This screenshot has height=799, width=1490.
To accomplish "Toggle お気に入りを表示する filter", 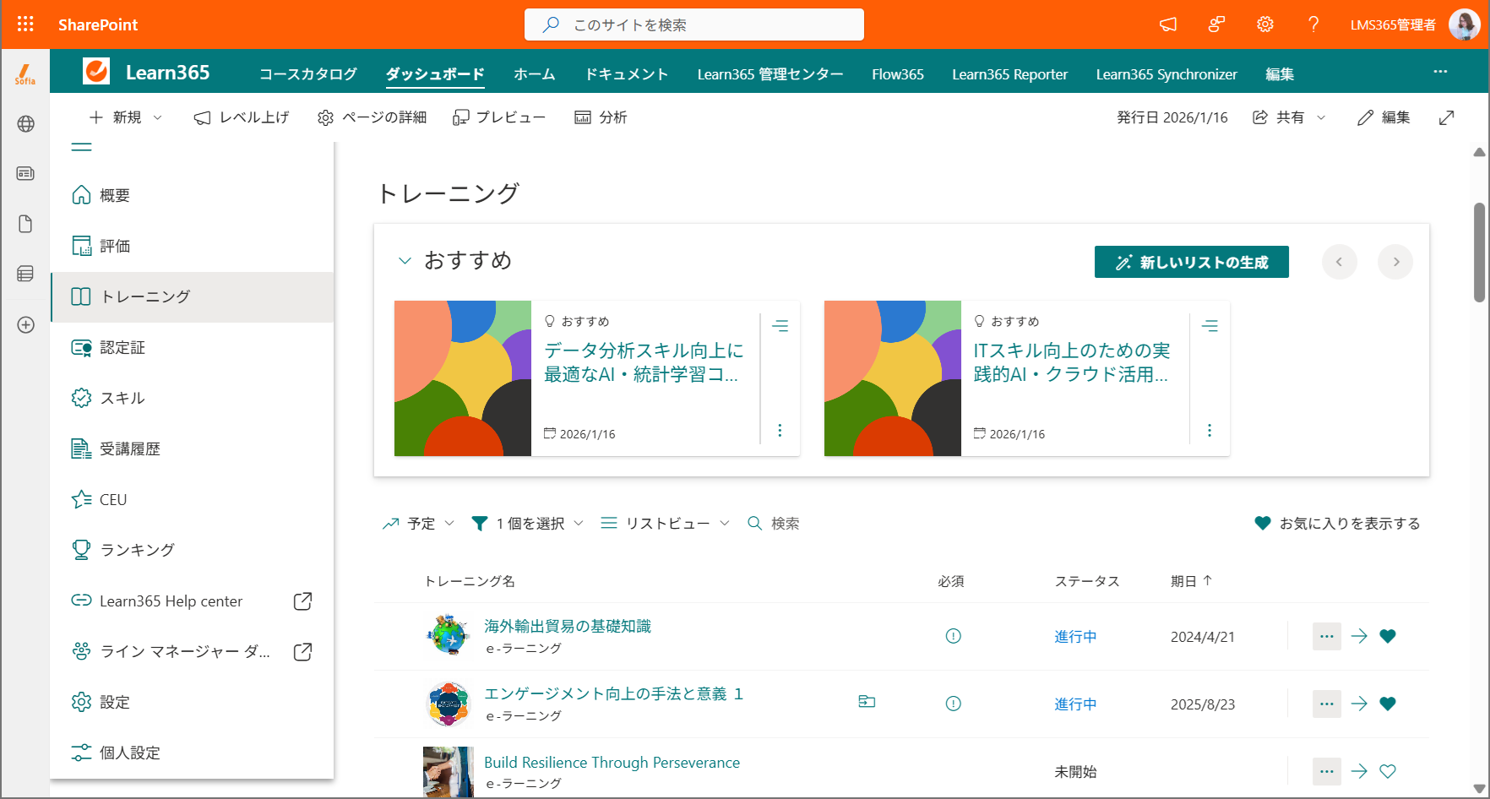I will 1337,524.
